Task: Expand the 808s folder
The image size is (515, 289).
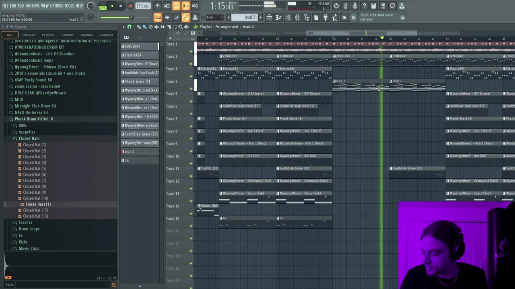Action: (x=23, y=126)
